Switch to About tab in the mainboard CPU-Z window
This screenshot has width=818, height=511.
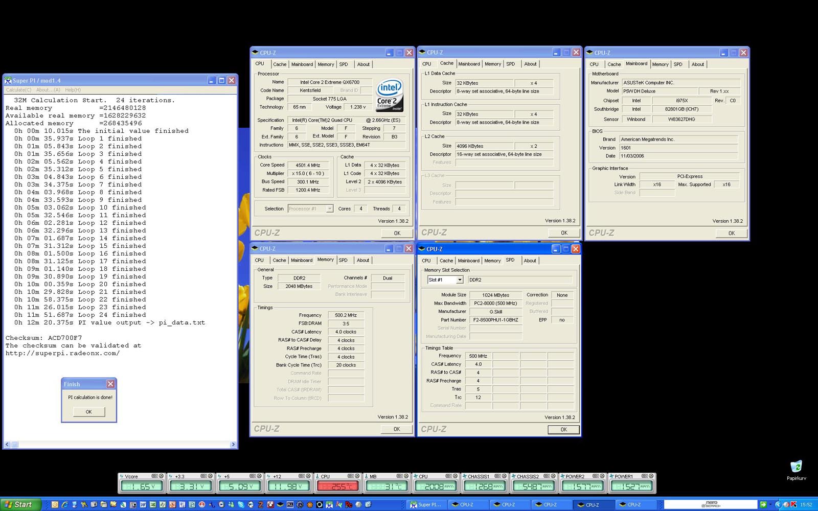coord(698,64)
